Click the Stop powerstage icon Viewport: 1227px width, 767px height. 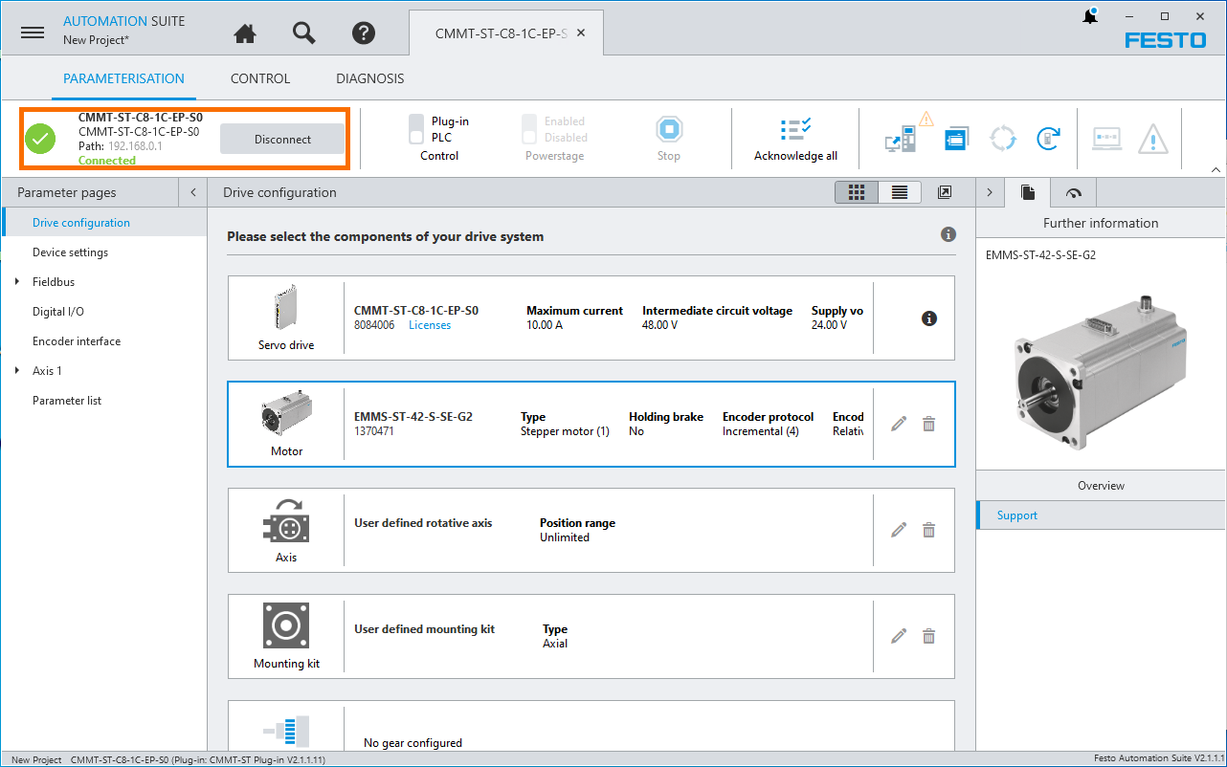[x=669, y=129]
